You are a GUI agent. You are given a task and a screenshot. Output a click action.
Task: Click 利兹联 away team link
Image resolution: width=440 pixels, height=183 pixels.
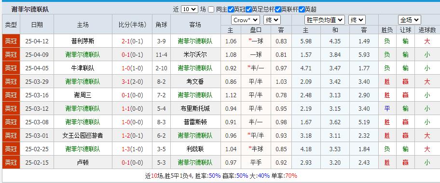point(195,149)
